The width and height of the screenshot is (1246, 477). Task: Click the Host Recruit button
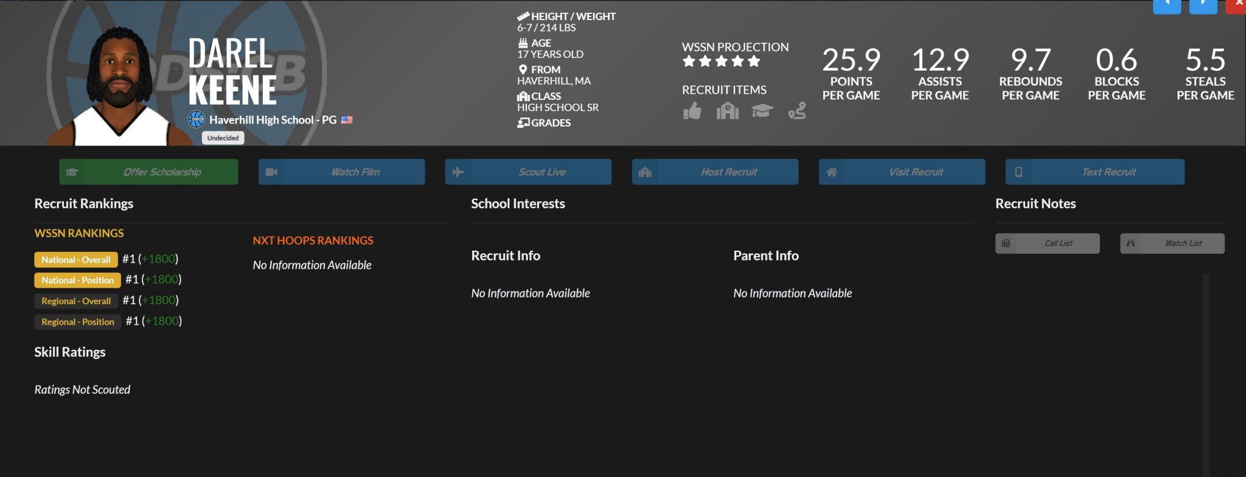coord(715,172)
